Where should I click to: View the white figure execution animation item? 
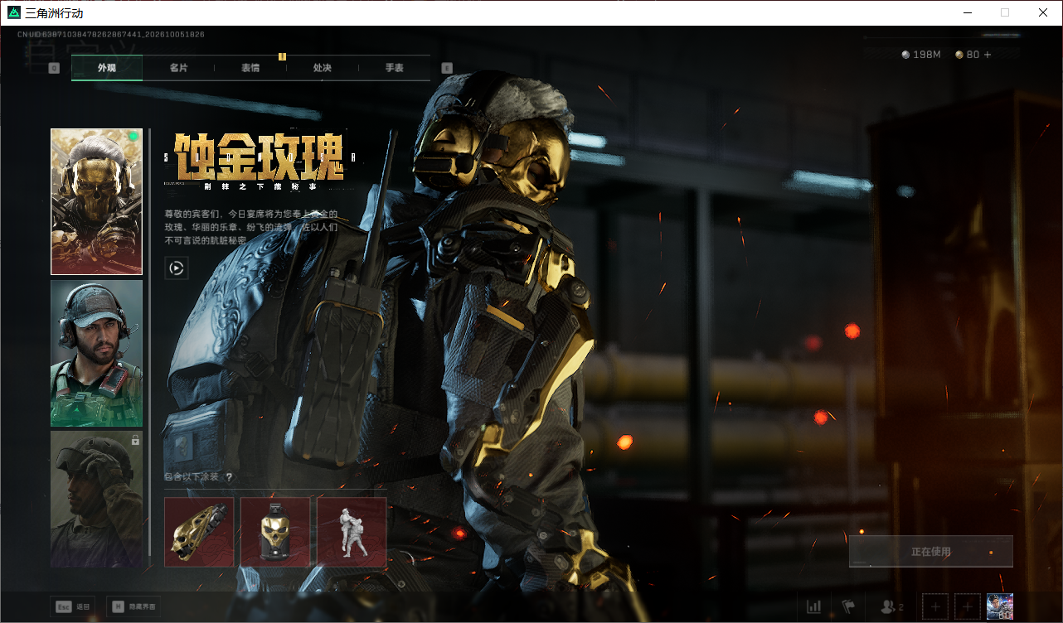[352, 532]
